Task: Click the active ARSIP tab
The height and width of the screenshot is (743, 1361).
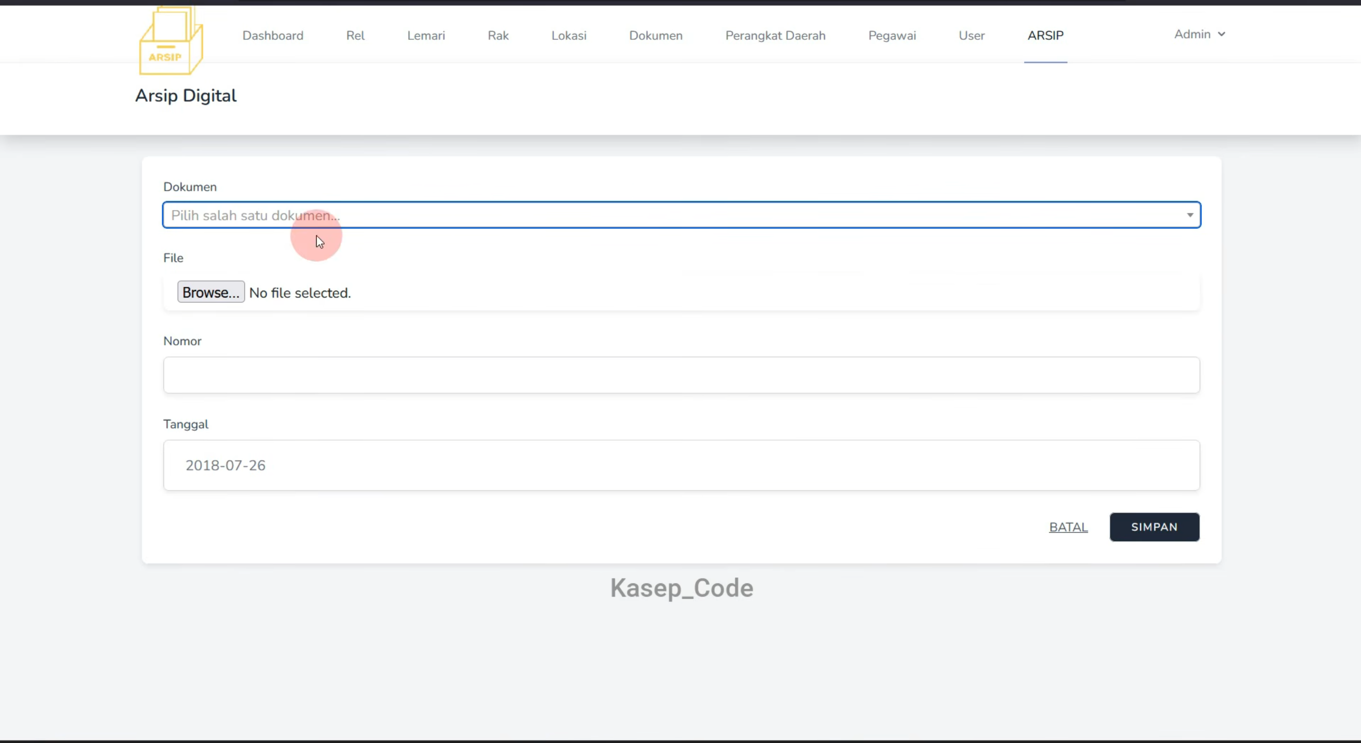Action: [1045, 36]
